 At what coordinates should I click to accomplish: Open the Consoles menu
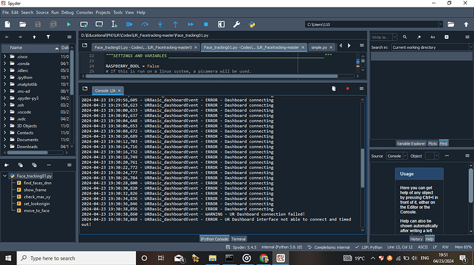tap(84, 12)
